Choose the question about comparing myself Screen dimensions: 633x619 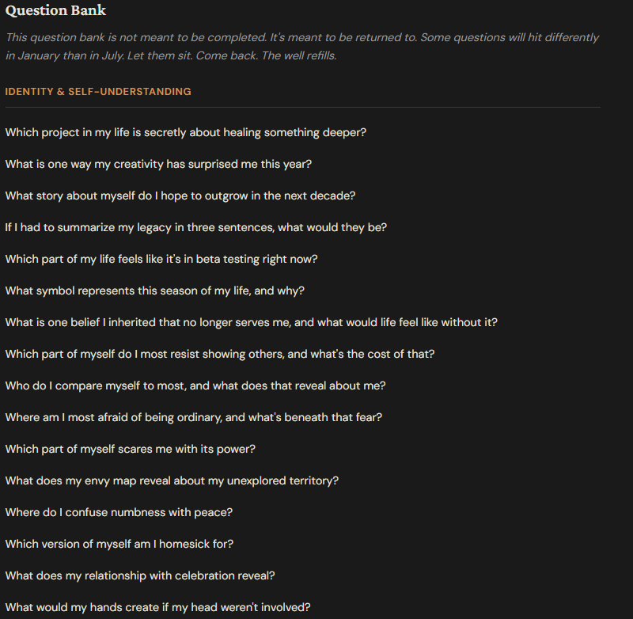point(195,385)
